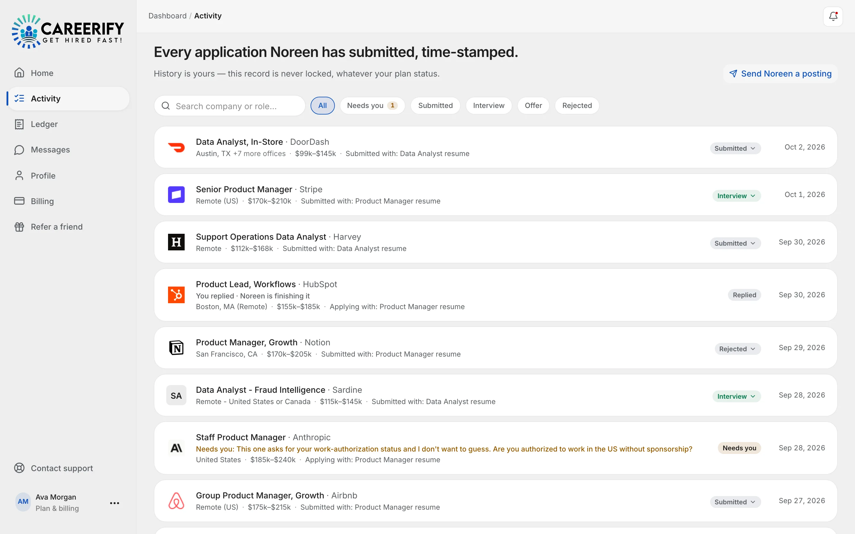Click the Ledger receipt icon
Viewport: 855px width, 534px height.
click(19, 124)
